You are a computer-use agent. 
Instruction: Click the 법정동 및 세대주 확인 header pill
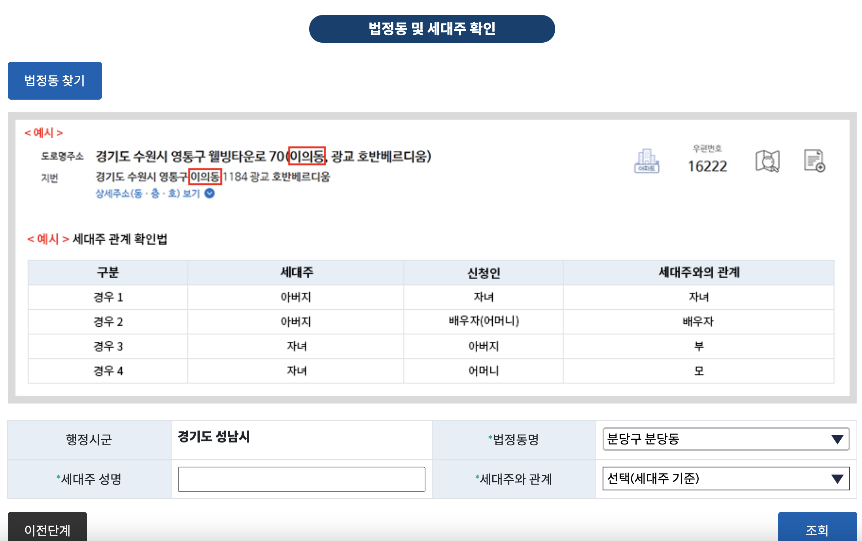pyautogui.click(x=432, y=29)
